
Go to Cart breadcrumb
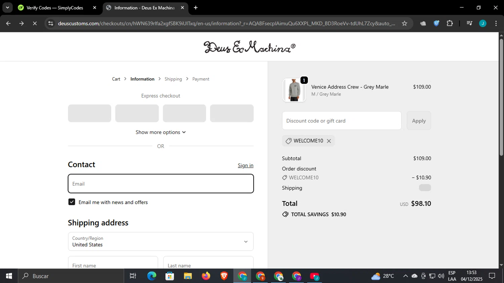tap(116, 79)
